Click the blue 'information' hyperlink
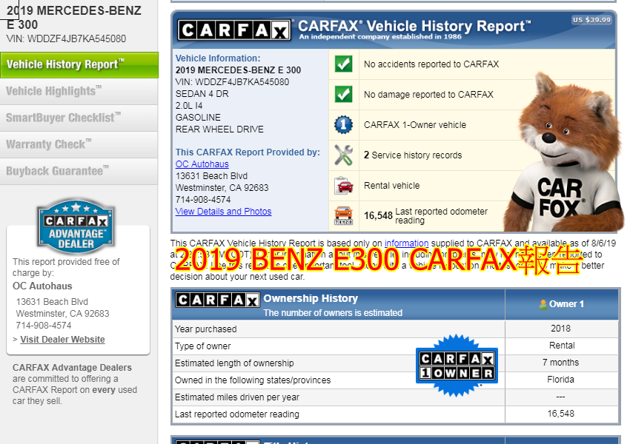The width and height of the screenshot is (630, 444). click(x=407, y=243)
